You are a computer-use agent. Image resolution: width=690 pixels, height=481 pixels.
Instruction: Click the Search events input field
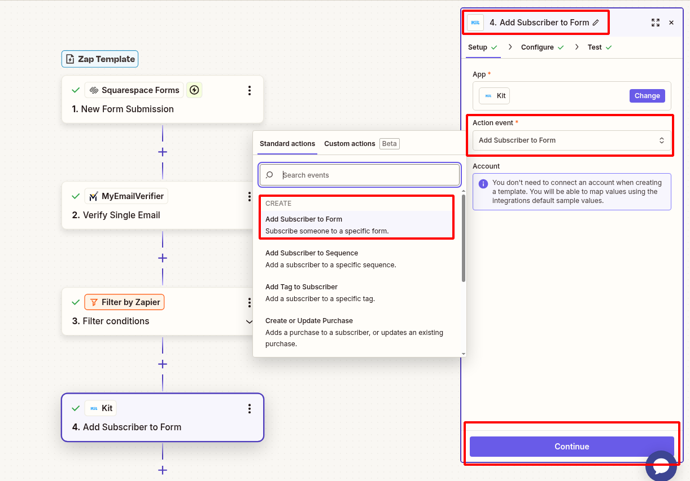[367, 175]
